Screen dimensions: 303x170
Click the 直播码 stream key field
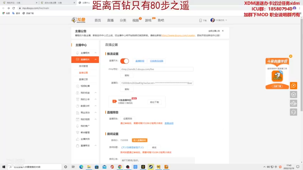pyautogui.click(x=157, y=83)
